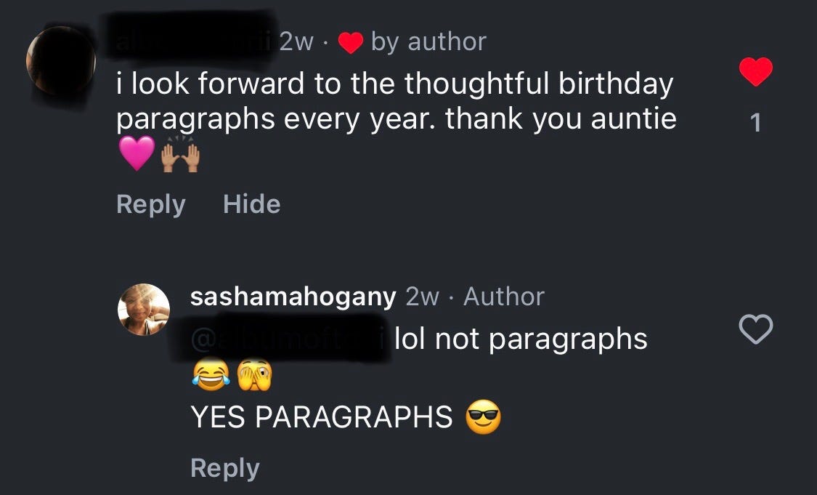Image resolution: width=817 pixels, height=495 pixels.
Task: Click Reply under the YES PARAGRAPHS comment
Action: pos(224,468)
